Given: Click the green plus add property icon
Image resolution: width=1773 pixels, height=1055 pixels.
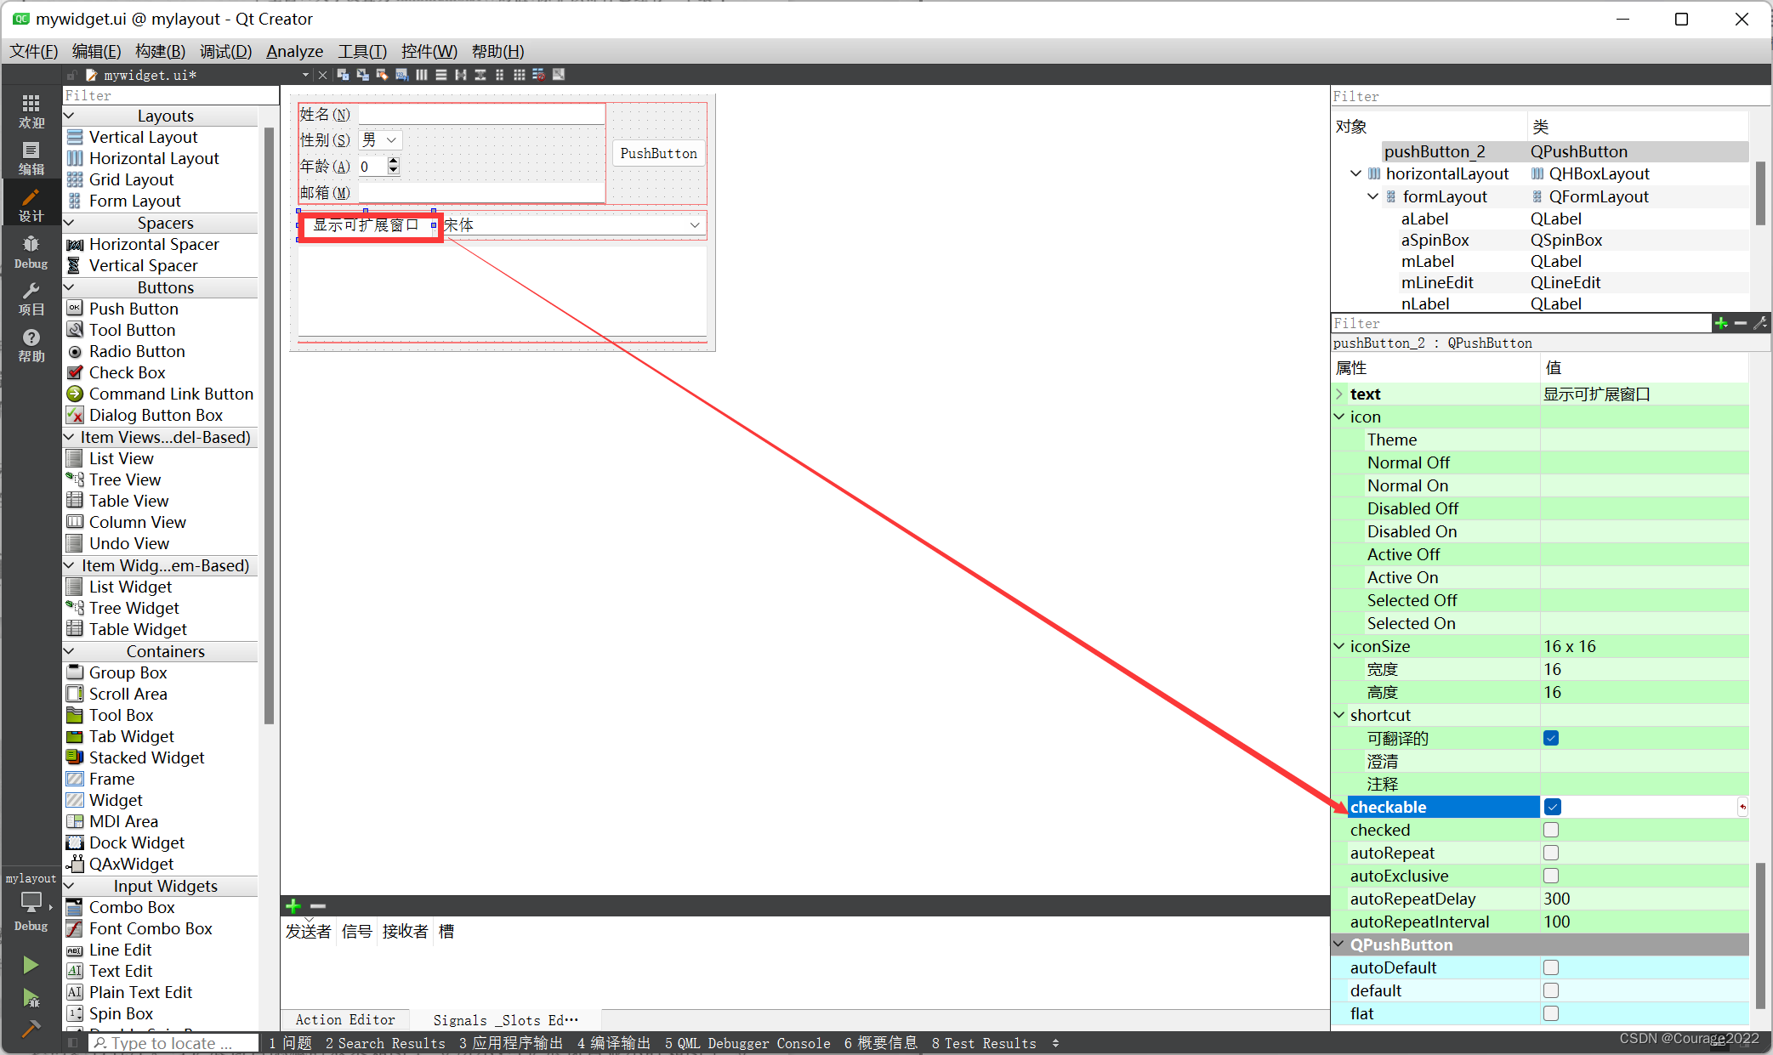Looking at the screenshot, I should pos(1720,323).
